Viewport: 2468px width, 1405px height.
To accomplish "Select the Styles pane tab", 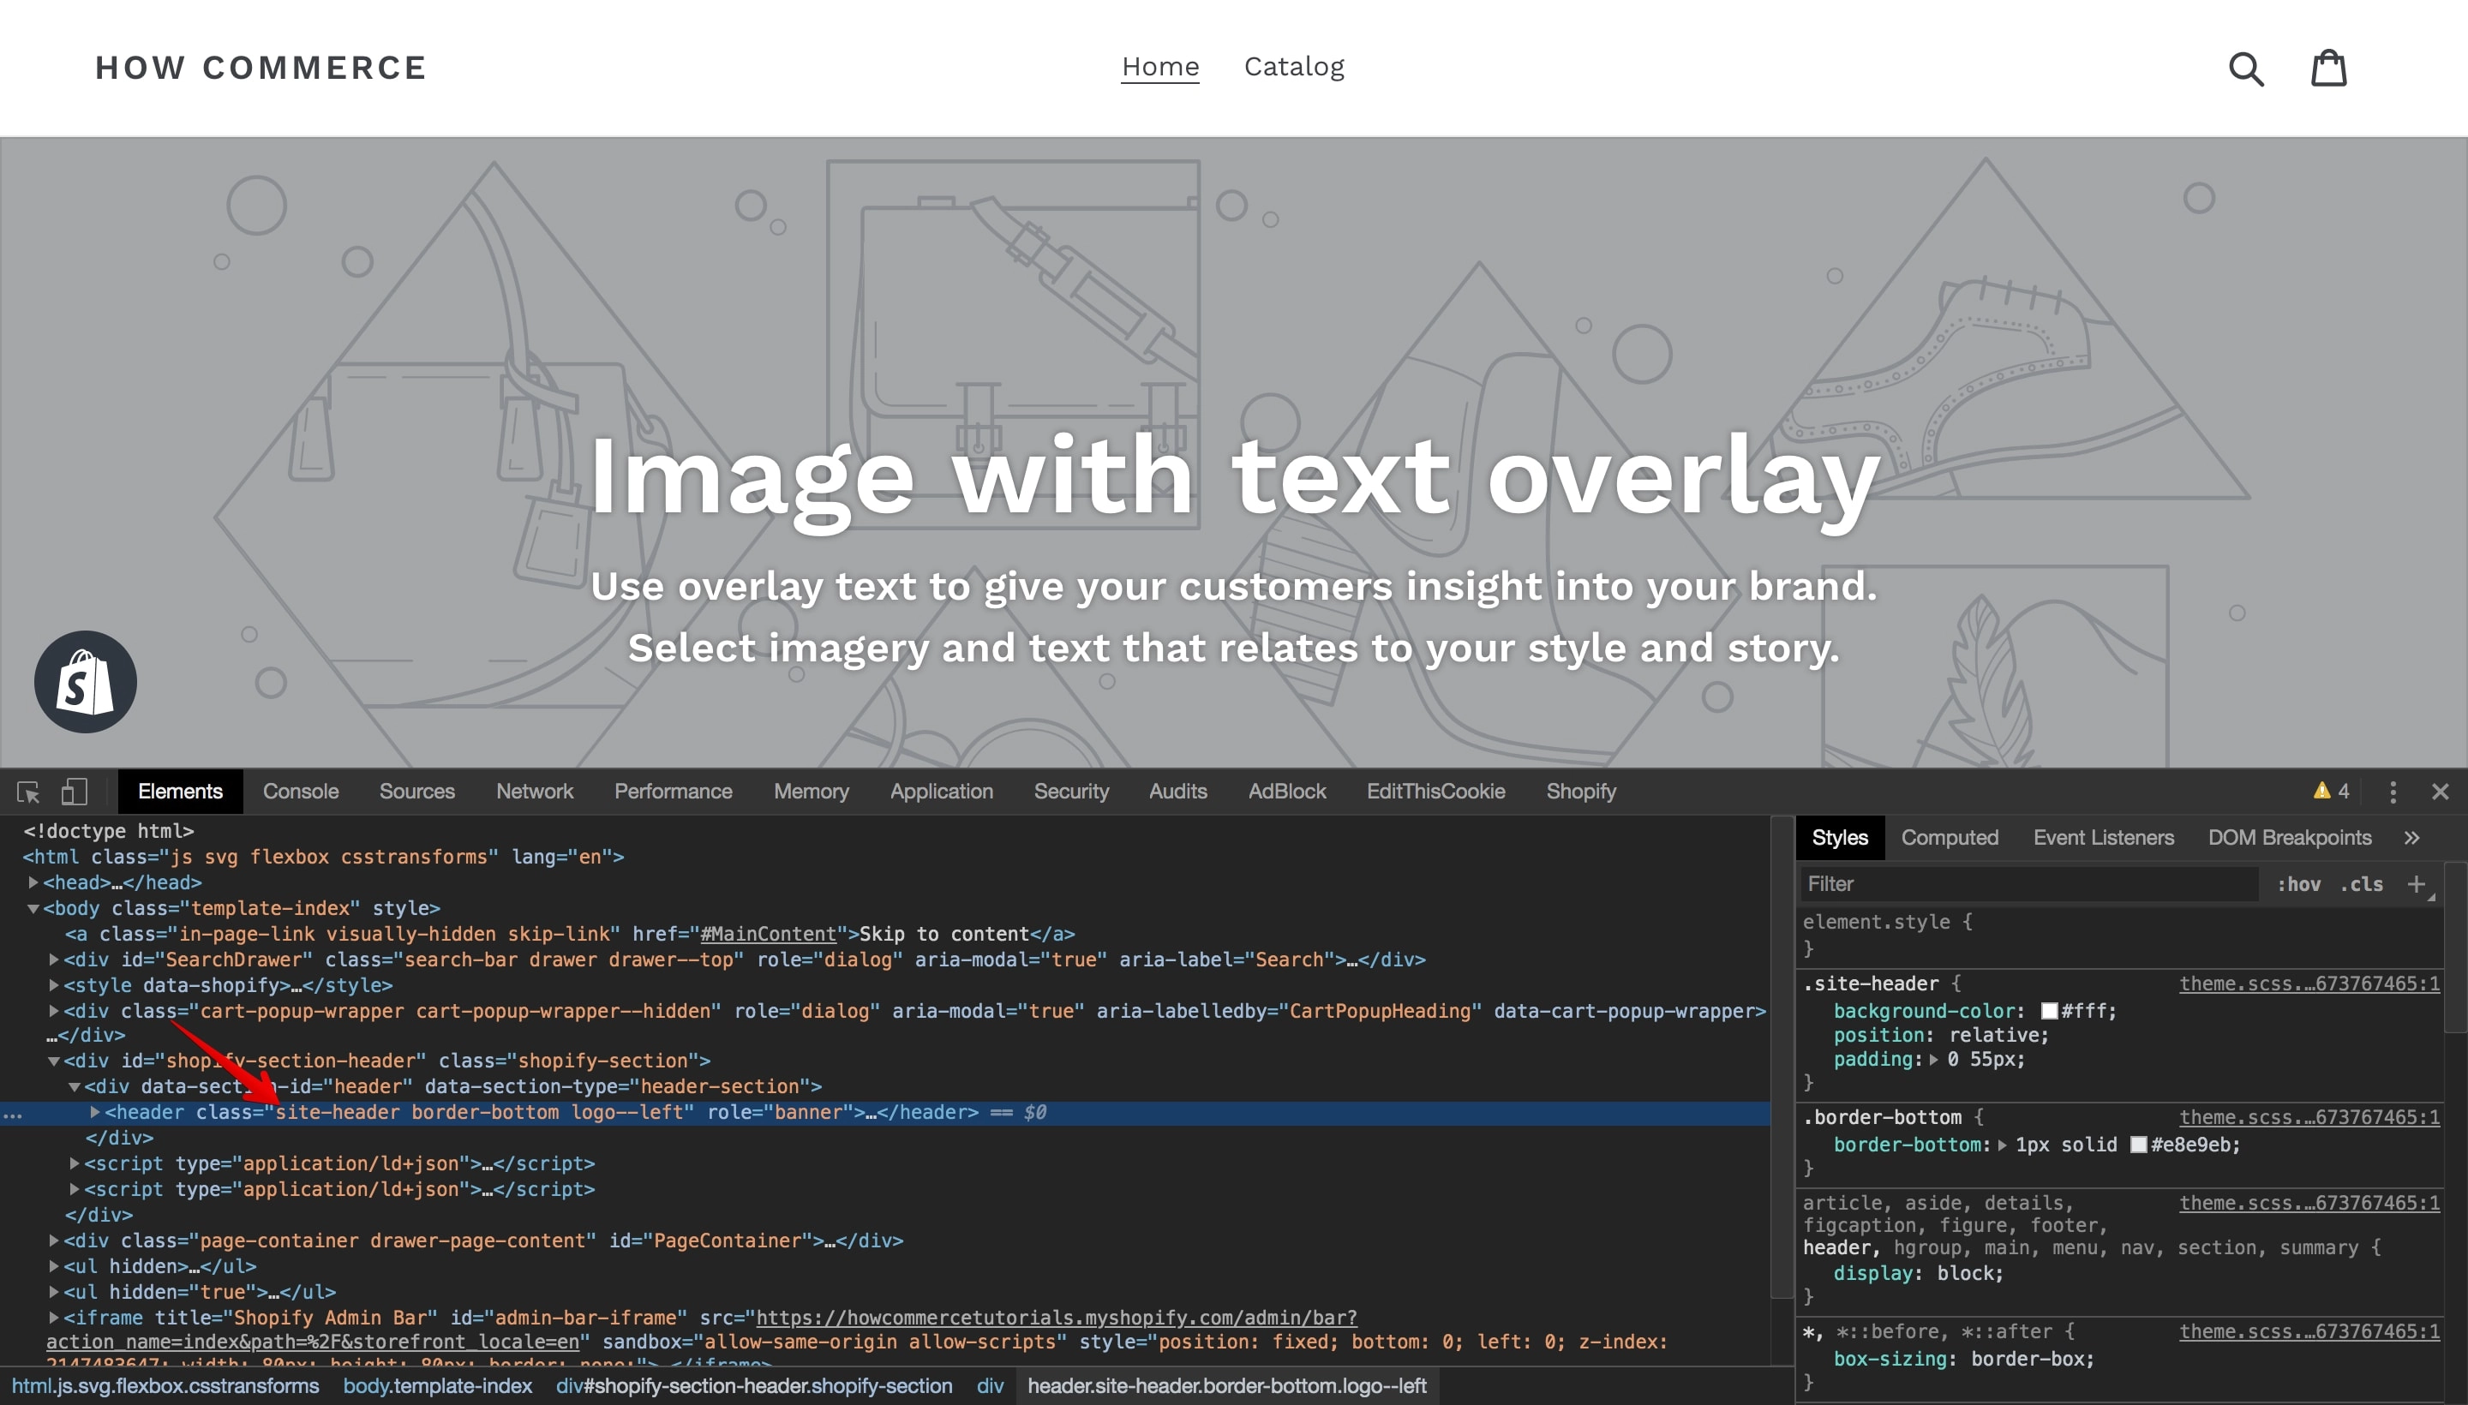I will coord(1840,838).
